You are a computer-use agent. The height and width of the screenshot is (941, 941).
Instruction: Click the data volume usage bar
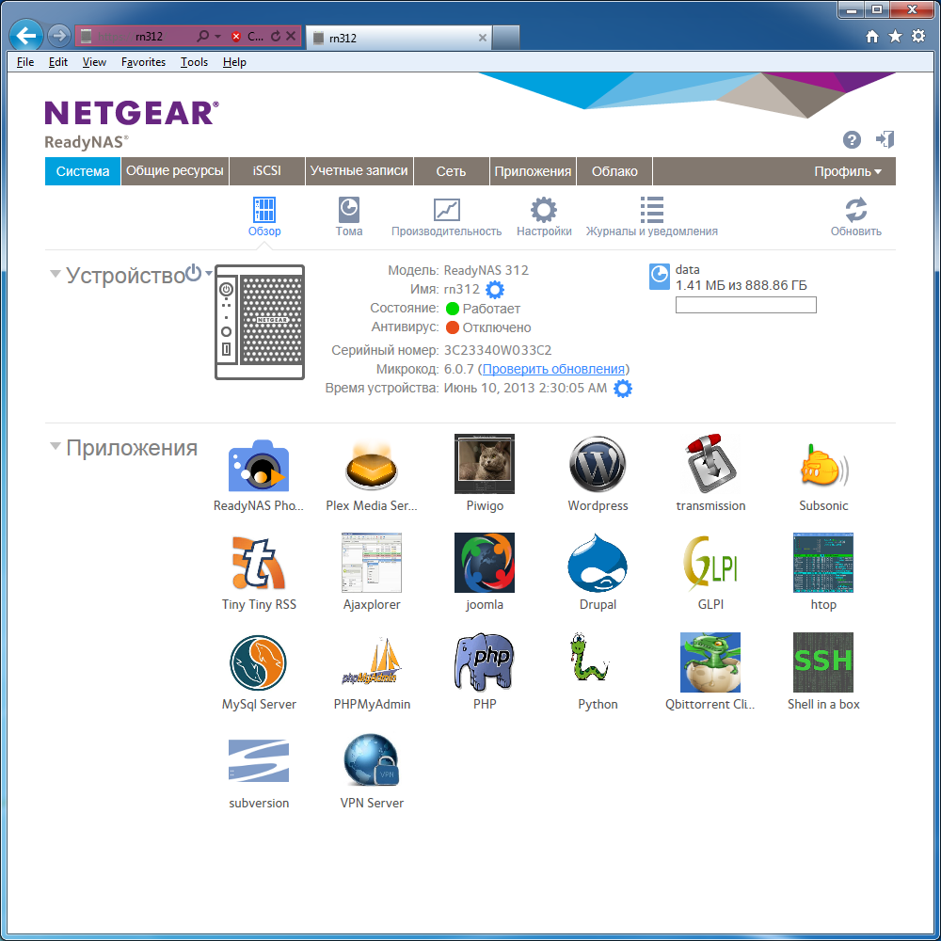point(745,305)
